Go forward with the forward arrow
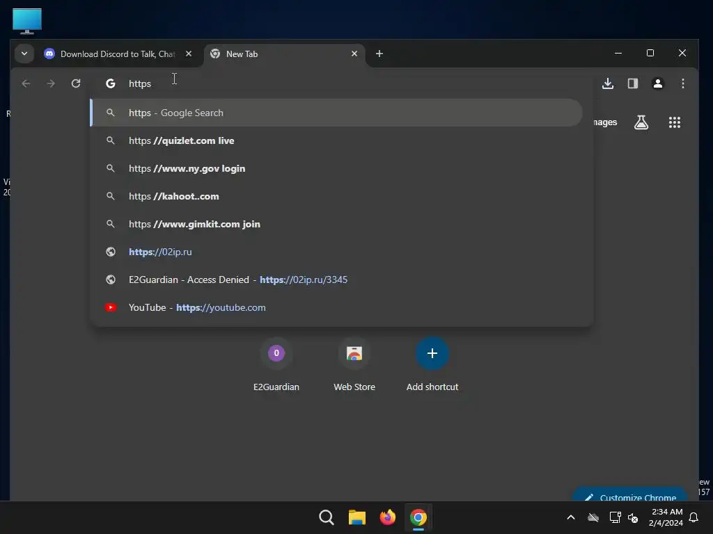This screenshot has width=713, height=534. (x=51, y=83)
